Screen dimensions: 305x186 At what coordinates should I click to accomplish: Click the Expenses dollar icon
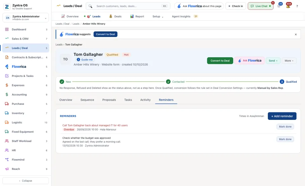point(7,85)
